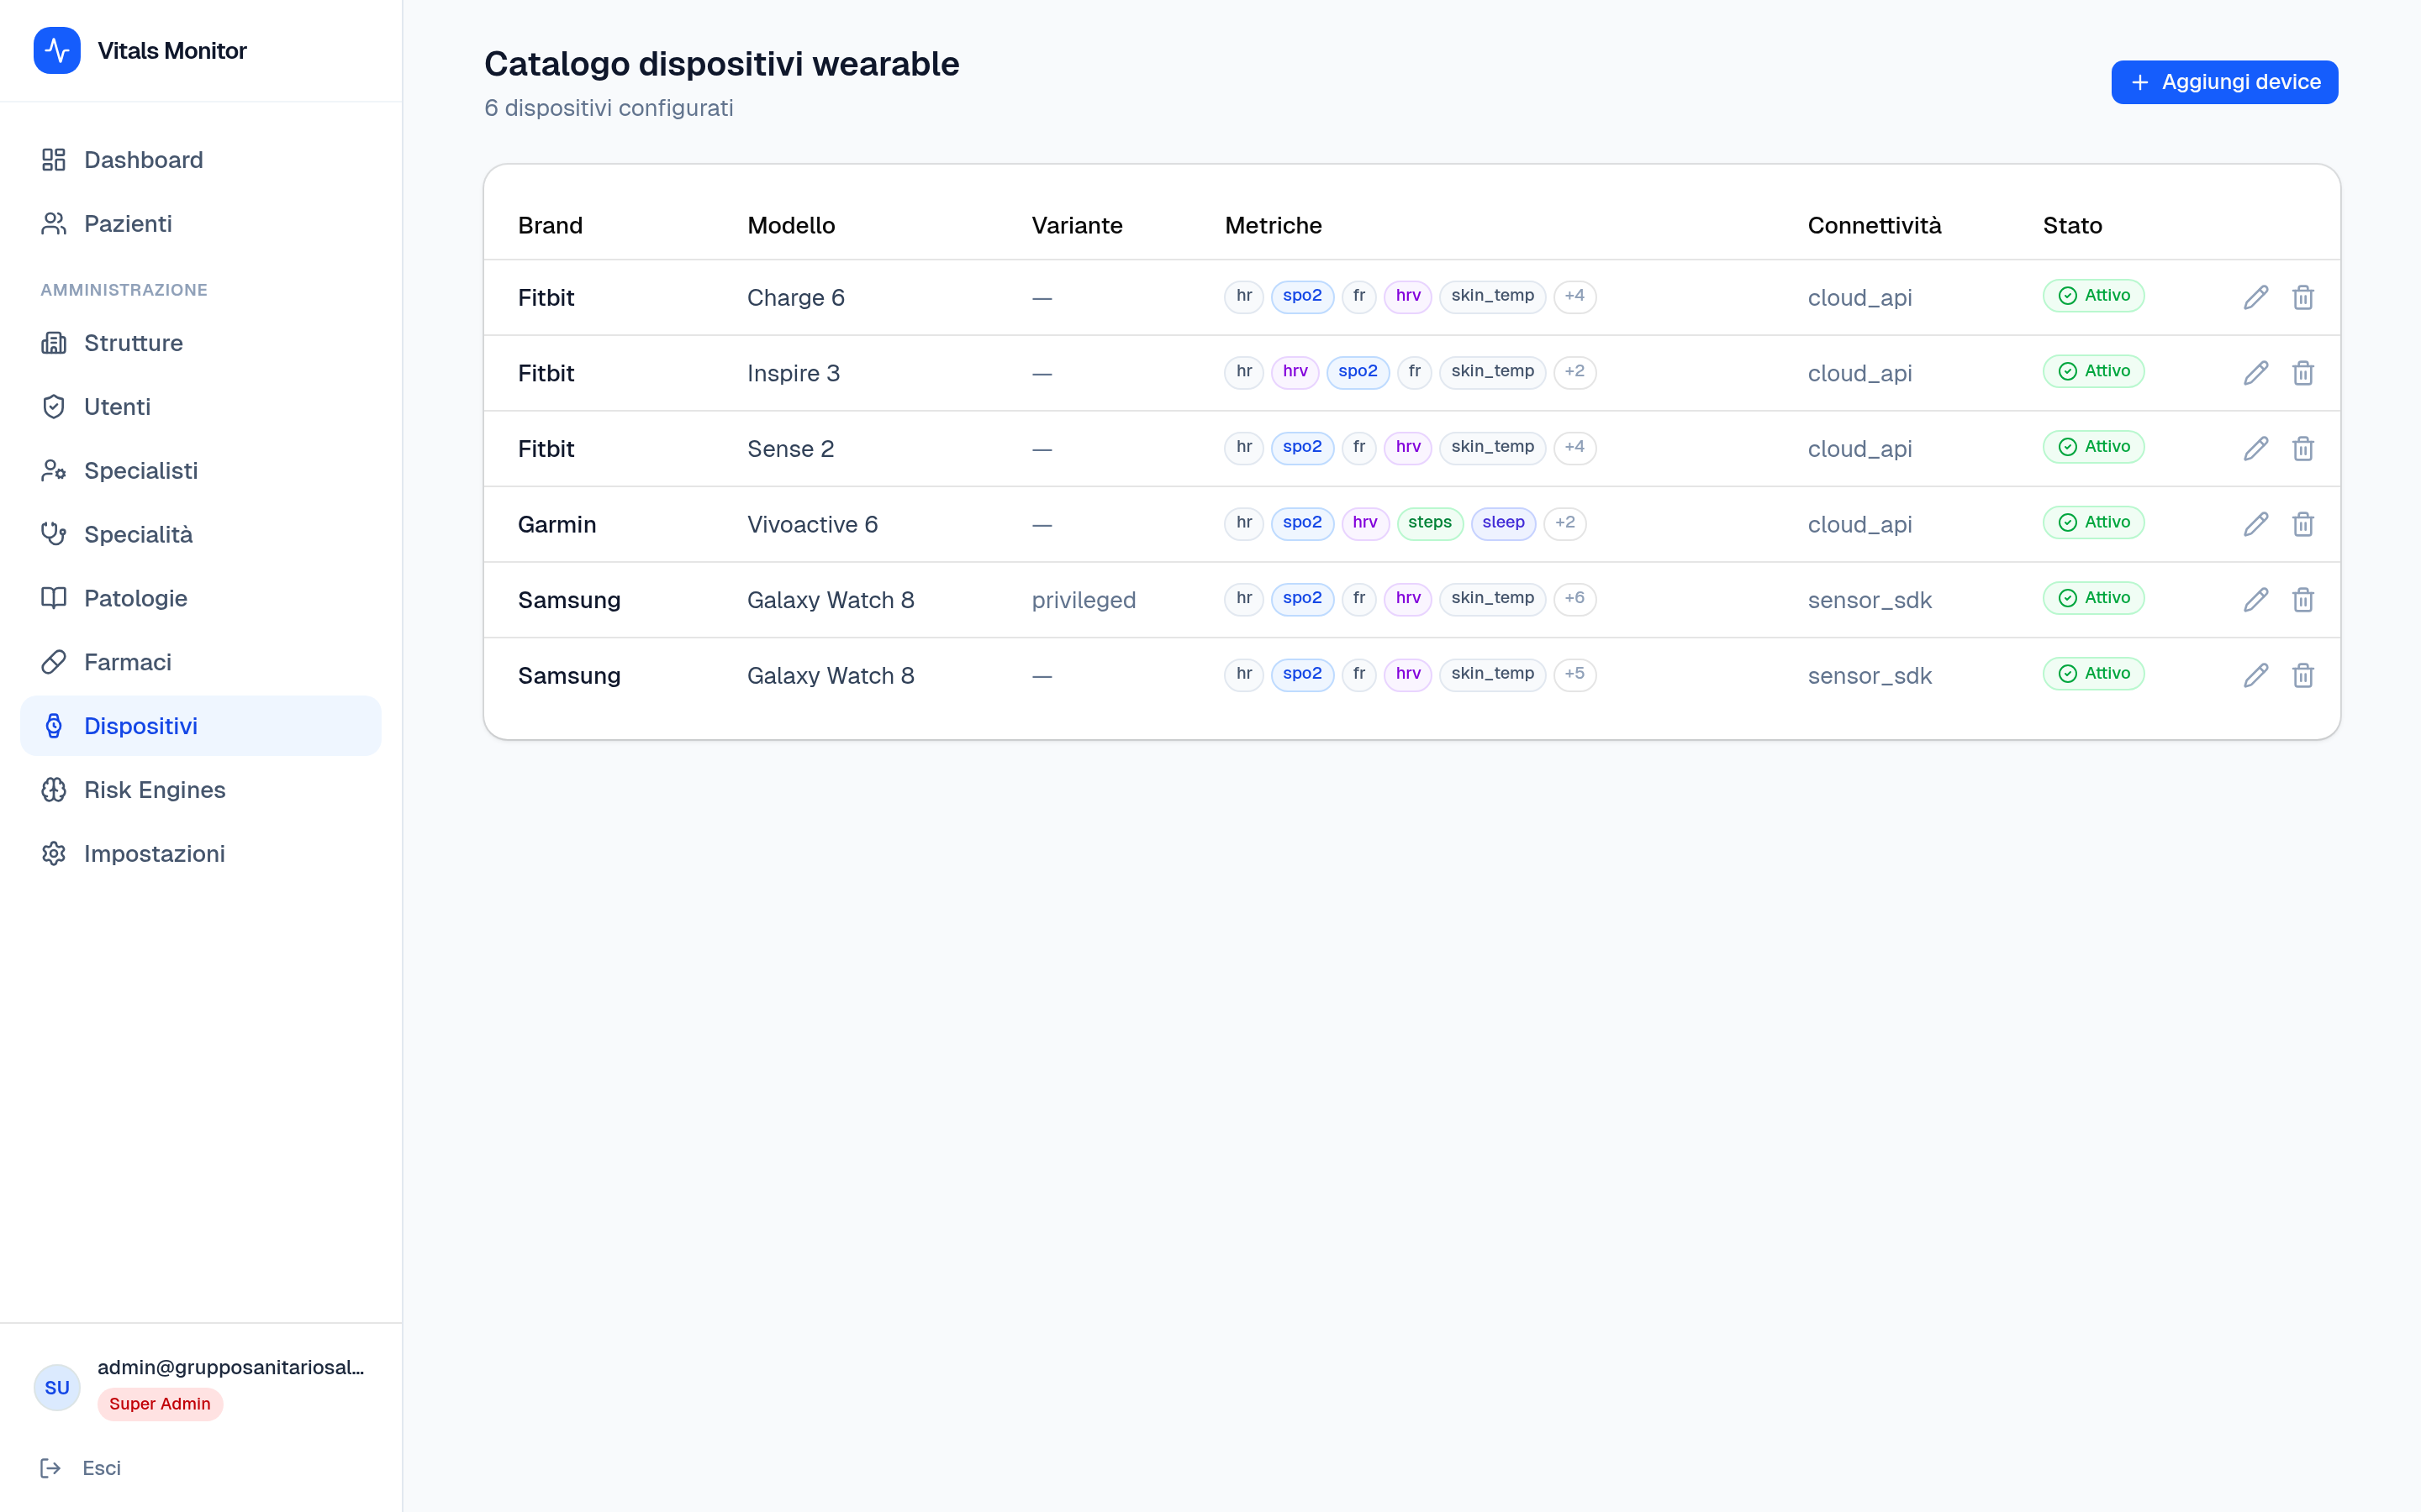Click the Attivo status badge for Vivoactive 6
2421x1512 pixels.
pyautogui.click(x=2093, y=523)
